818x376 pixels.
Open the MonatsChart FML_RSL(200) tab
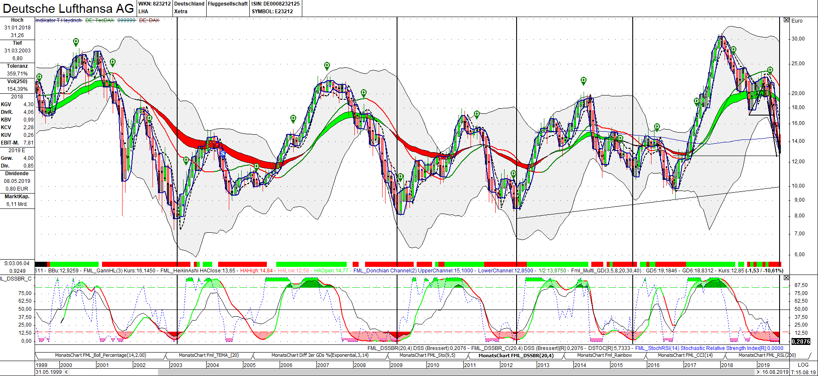[x=767, y=355]
